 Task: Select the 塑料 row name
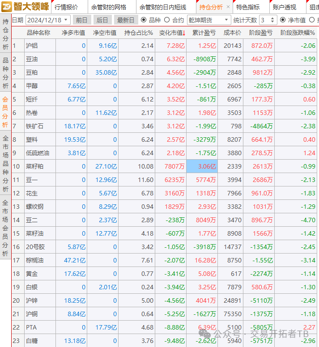32,140
